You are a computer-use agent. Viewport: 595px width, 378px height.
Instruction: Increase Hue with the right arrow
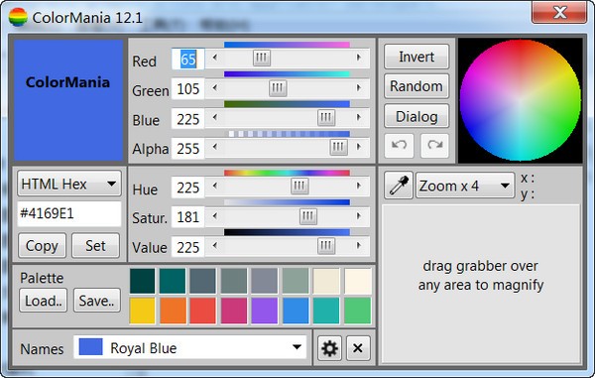359,186
